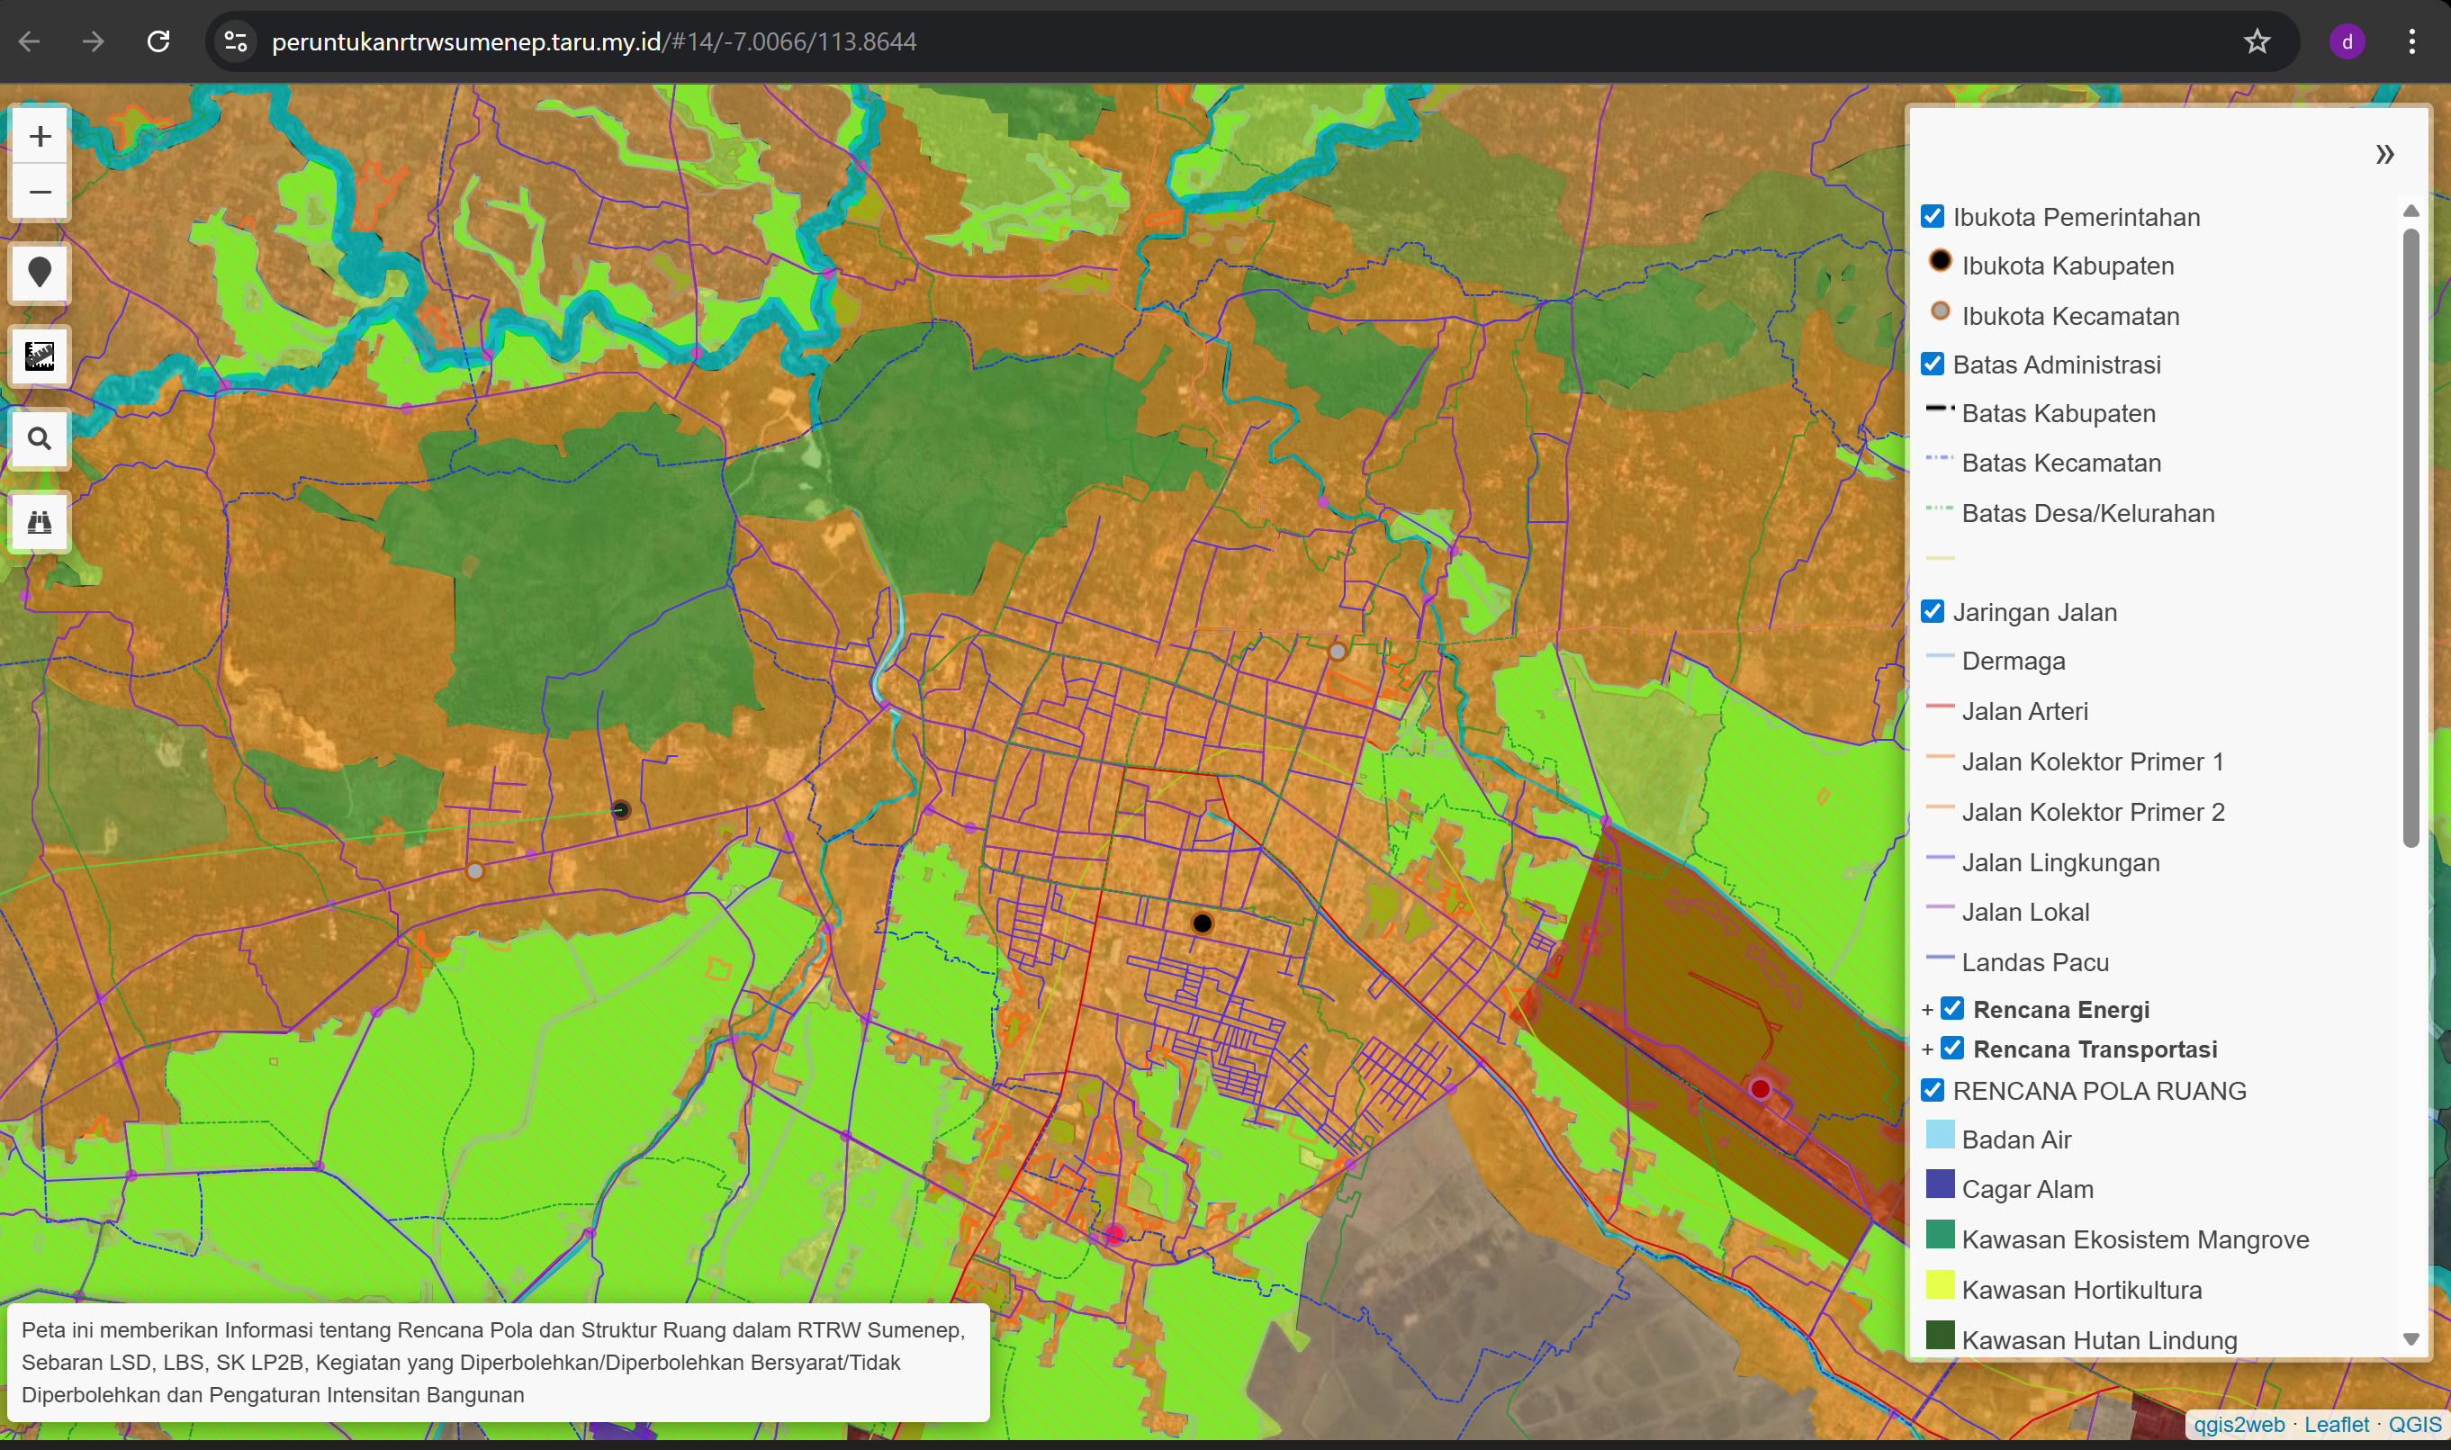Click the binoculars feature search icon
Image resolution: width=2451 pixels, height=1450 pixels.
coord(40,522)
